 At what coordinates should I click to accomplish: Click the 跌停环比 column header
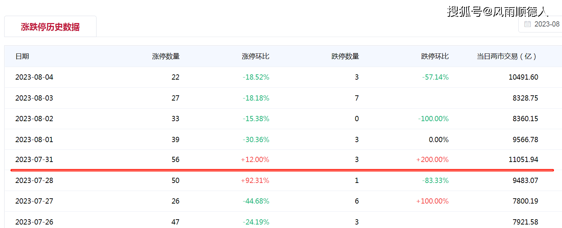[x=435, y=56]
